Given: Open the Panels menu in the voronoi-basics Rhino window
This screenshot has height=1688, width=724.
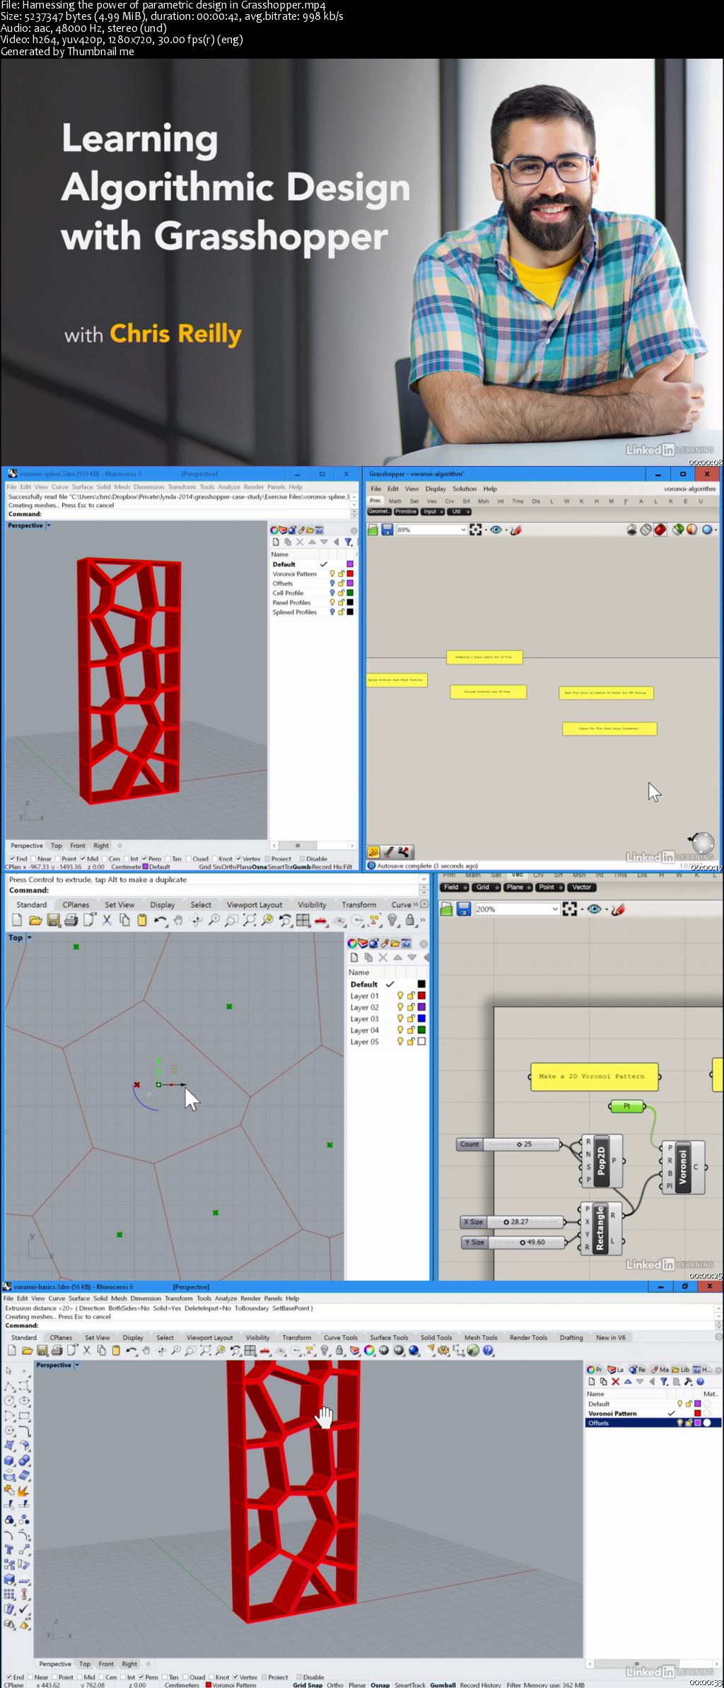Looking at the screenshot, I should (273, 1298).
